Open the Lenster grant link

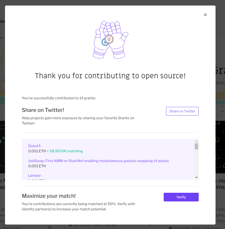pos(34,175)
